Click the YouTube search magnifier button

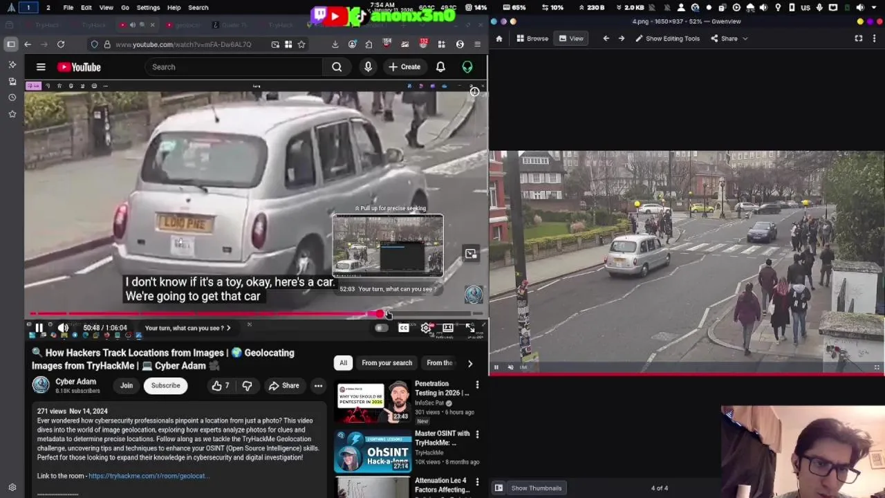pyautogui.click(x=337, y=67)
